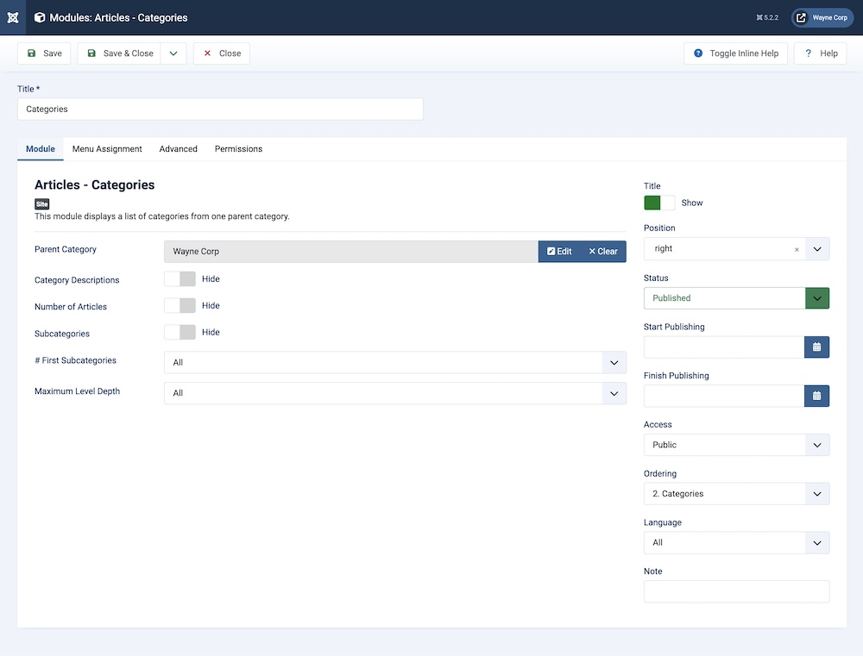
Task: Click the Joomla logo icon
Action: (x=12, y=17)
